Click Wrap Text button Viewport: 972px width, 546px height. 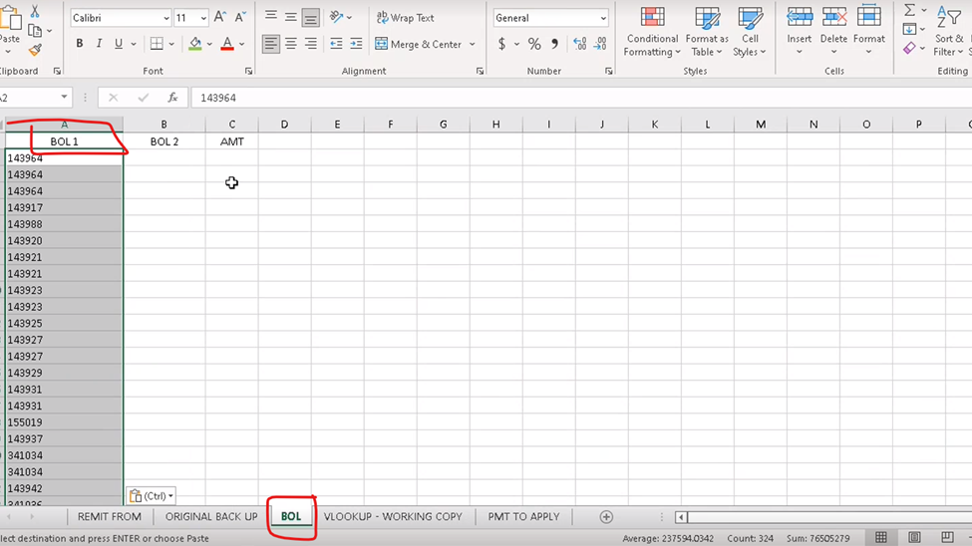[406, 17]
